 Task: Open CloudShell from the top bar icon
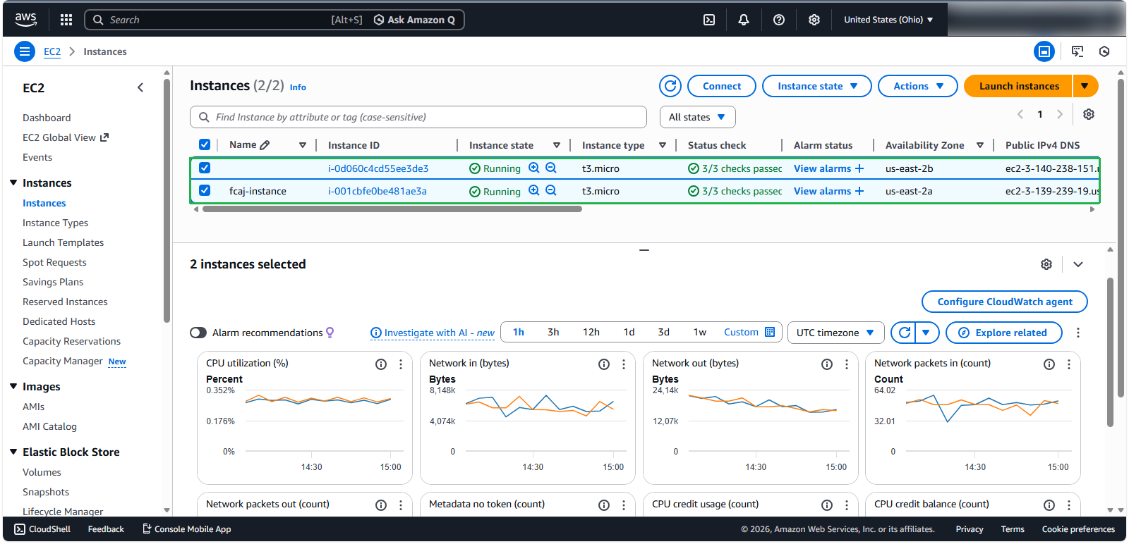point(709,20)
